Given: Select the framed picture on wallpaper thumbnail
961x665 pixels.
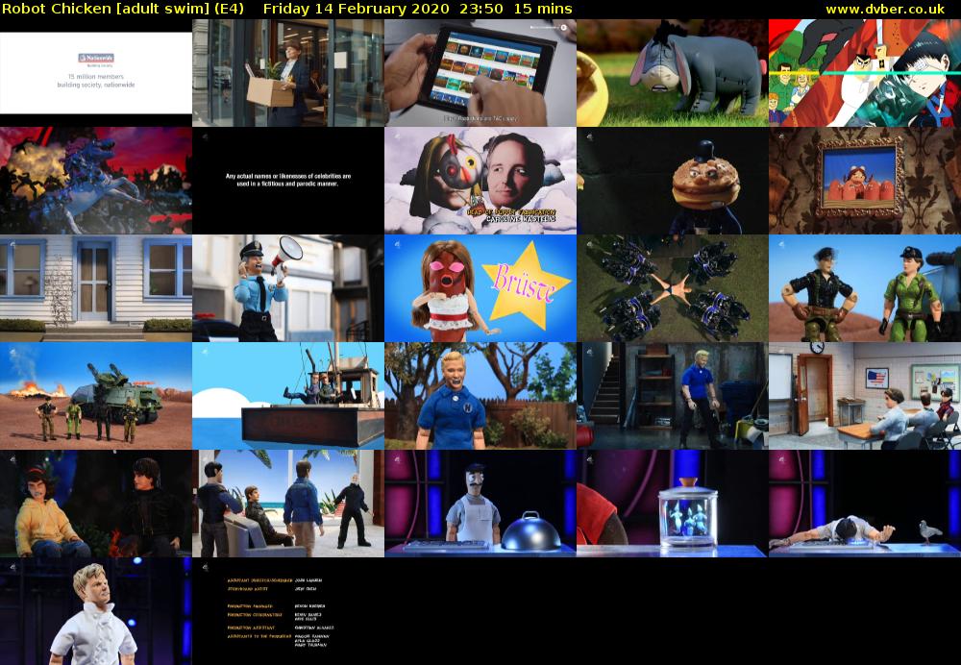Looking at the screenshot, I should 865,181.
